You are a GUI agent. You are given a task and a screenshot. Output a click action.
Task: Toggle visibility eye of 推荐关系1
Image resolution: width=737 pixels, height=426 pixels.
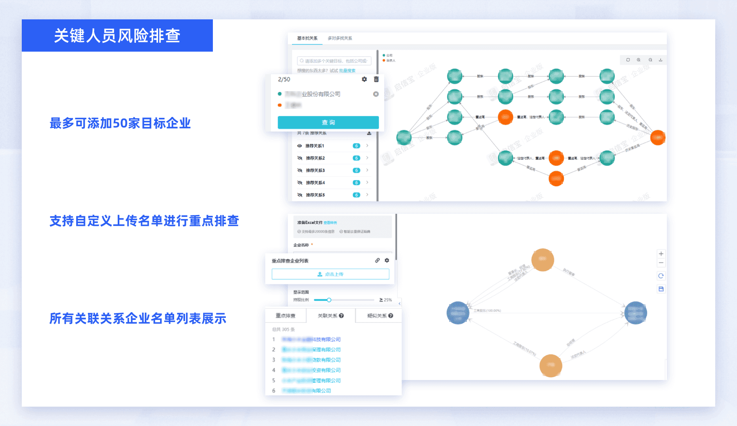[300, 146]
